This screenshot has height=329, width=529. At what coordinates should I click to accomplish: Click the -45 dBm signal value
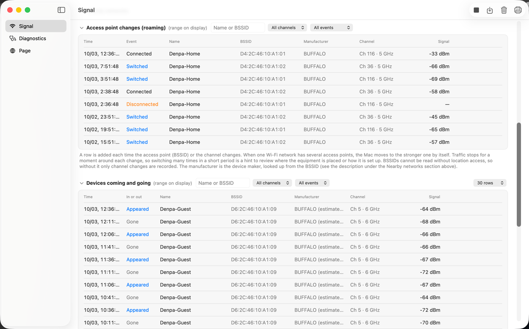pyautogui.click(x=439, y=117)
